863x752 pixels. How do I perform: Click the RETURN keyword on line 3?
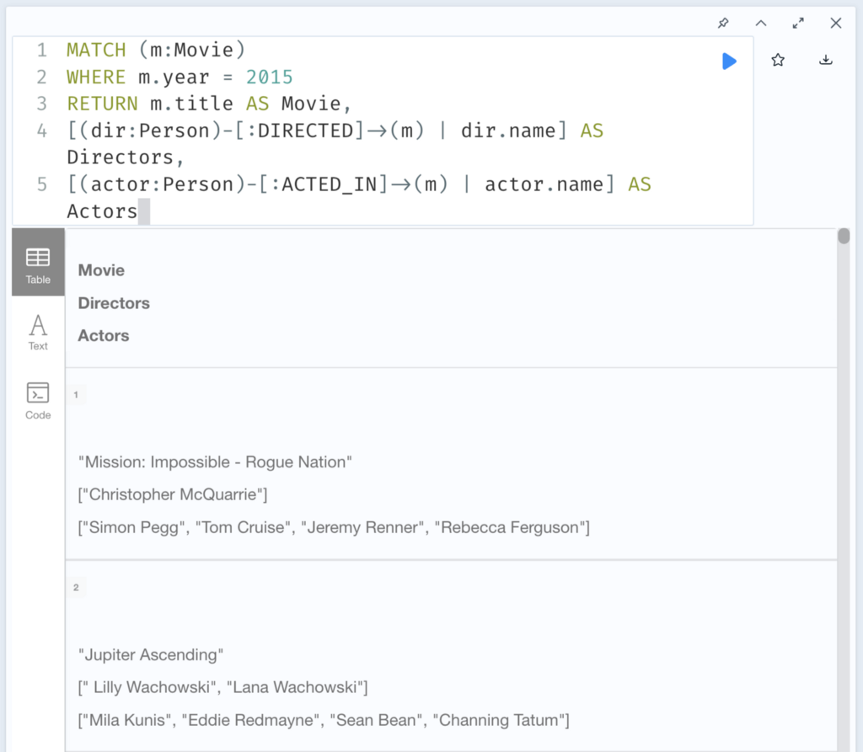pos(102,104)
